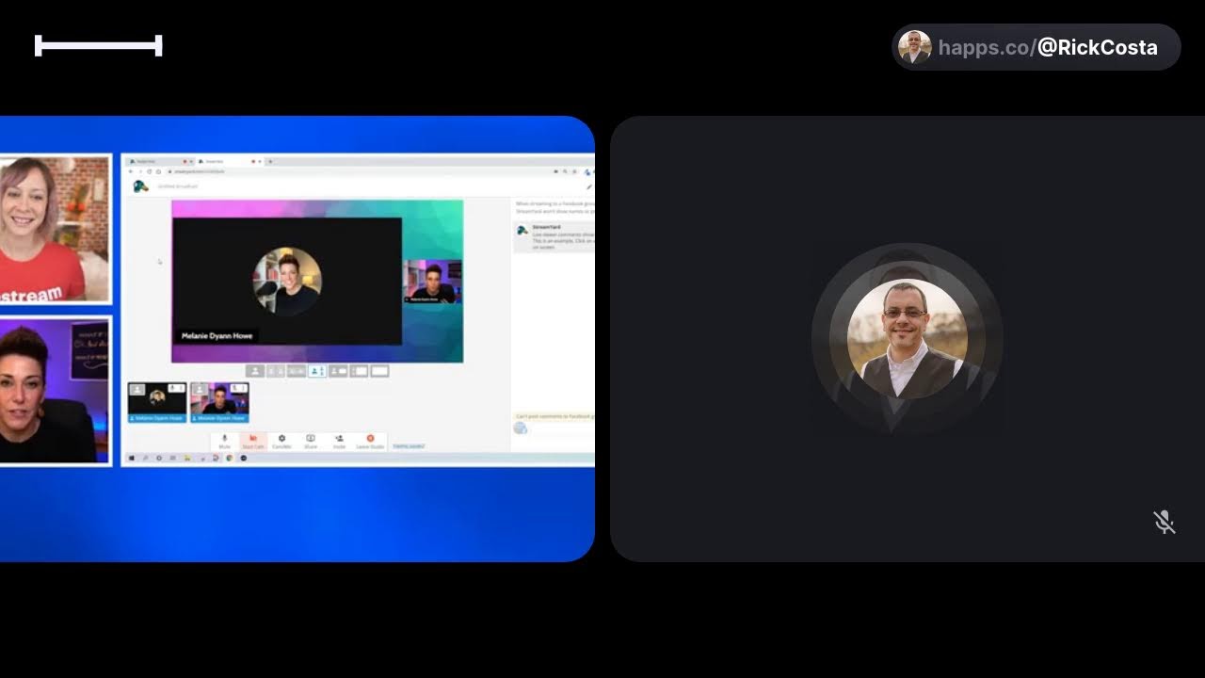Viewport: 1205px width, 678px height.
Task: Choose the Fullscreen layout button
Action: pyautogui.click(x=379, y=371)
